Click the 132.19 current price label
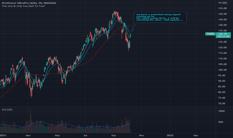Viewport: 233px width, 138px height. click(222, 34)
